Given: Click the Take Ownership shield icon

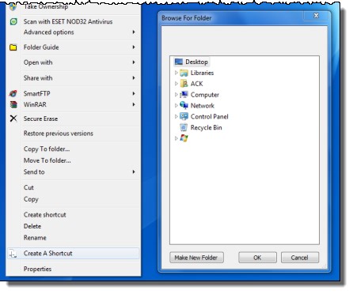Looking at the screenshot, I should click(x=13, y=7).
